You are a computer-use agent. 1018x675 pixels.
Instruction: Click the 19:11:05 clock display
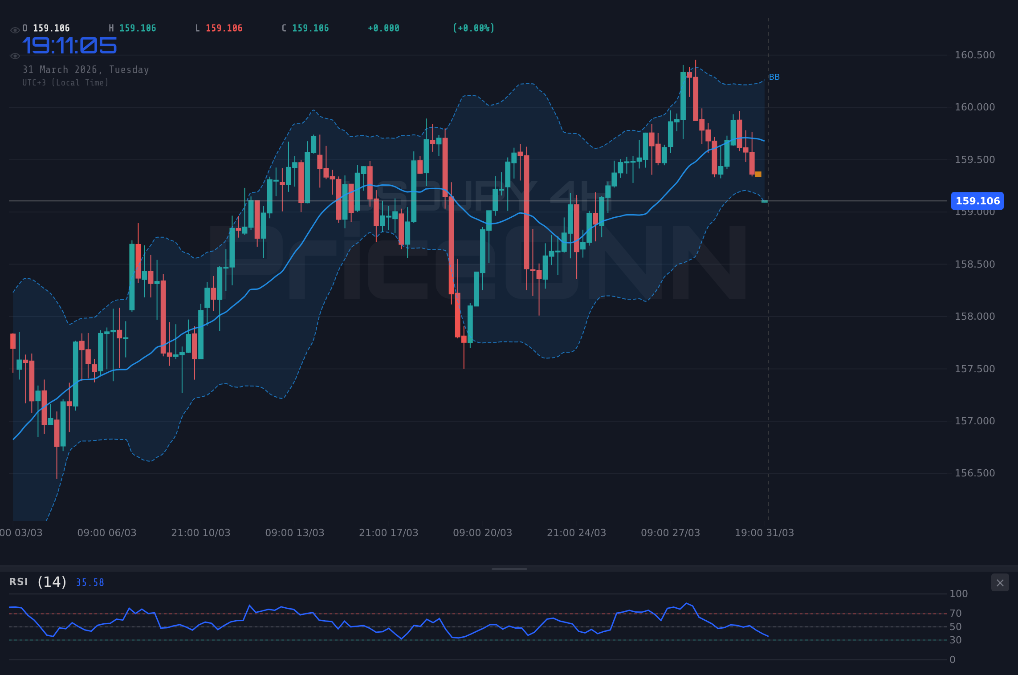[x=69, y=45]
